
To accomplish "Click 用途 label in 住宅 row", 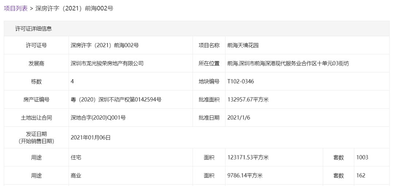I will point(36,158).
